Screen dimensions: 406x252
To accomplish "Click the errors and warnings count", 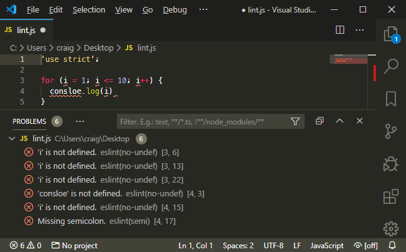I will coord(24,244).
